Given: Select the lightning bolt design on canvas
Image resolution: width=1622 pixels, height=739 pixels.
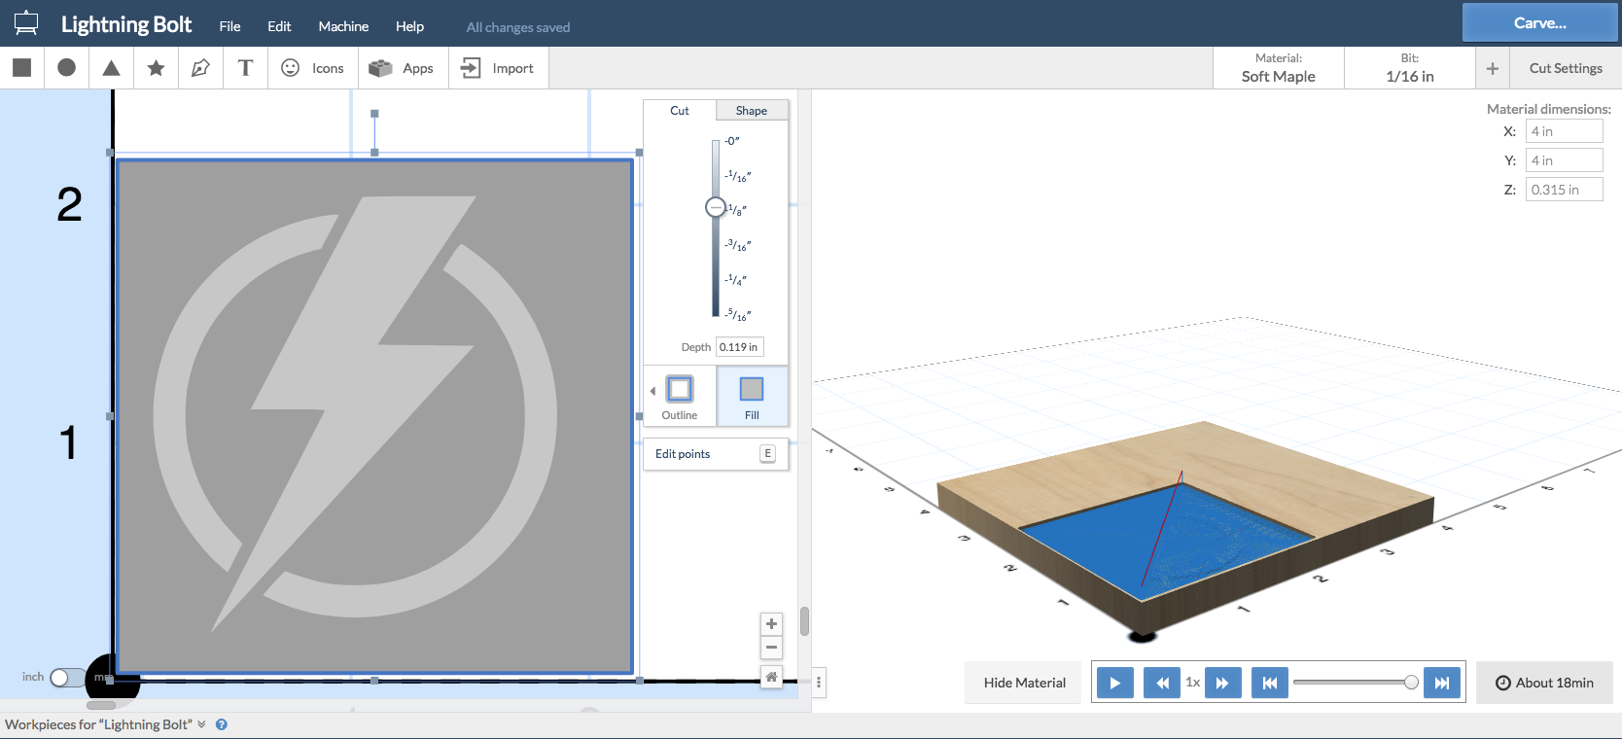Looking at the screenshot, I should click(374, 416).
